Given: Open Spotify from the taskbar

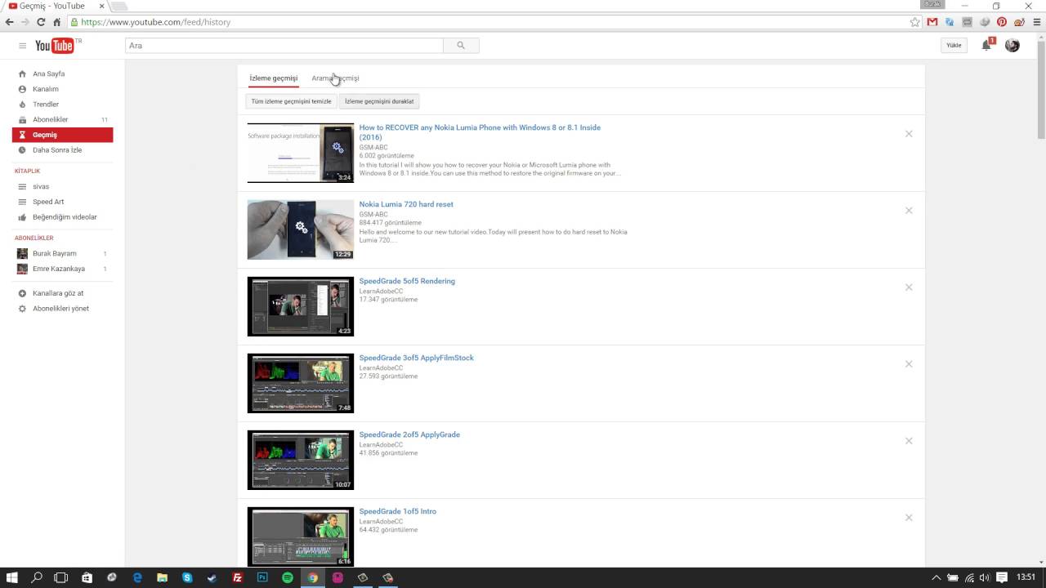Looking at the screenshot, I should 288,577.
